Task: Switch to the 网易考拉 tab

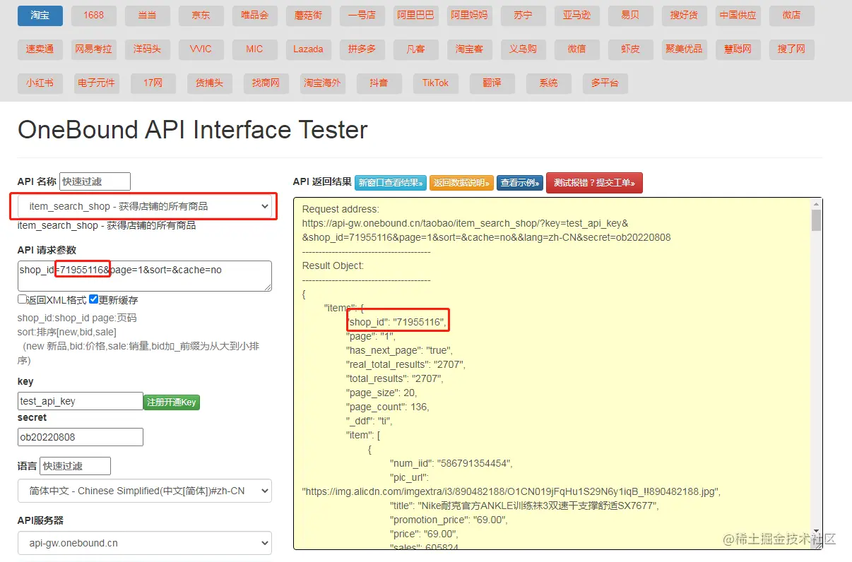Action: coord(93,49)
